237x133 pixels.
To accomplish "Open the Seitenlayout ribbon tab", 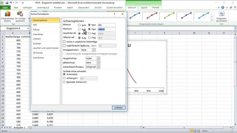I will (x=43, y=7).
